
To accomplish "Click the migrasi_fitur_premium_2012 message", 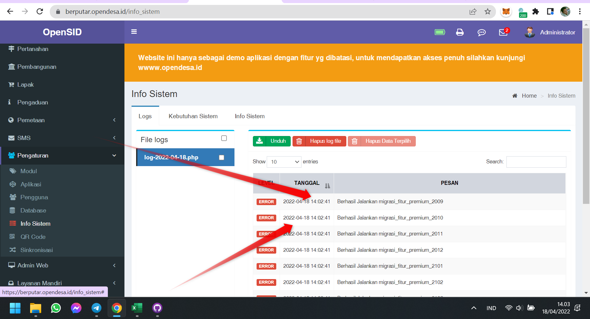I will (x=390, y=250).
